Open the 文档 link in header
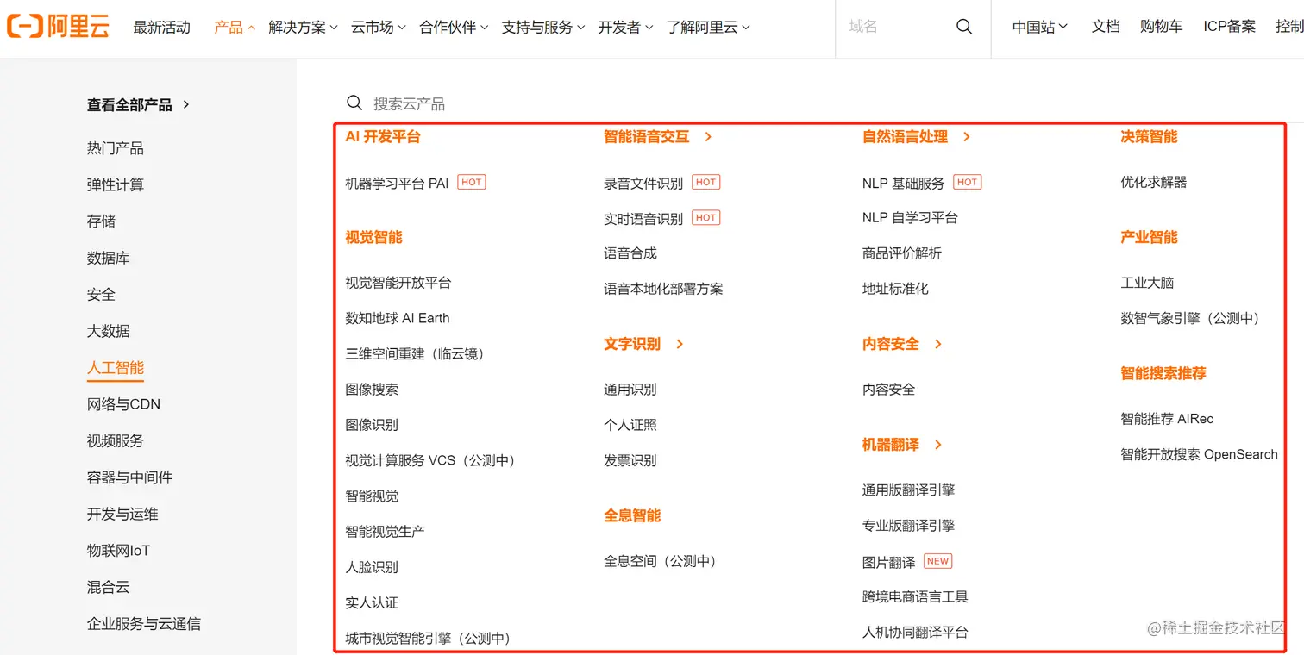Image resolution: width=1304 pixels, height=655 pixels. [1106, 28]
